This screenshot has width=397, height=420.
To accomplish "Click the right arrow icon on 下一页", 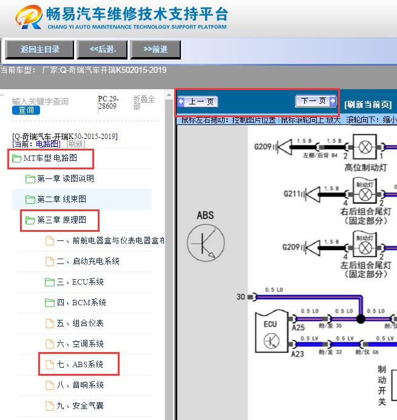I will [x=333, y=101].
